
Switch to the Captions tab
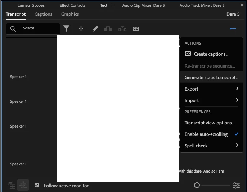pos(43,14)
